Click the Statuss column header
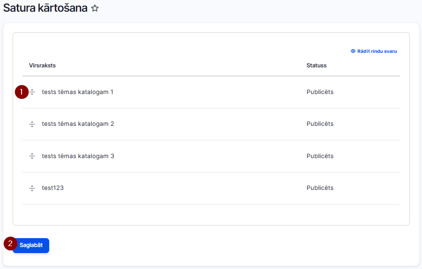Image resolution: width=422 pixels, height=269 pixels. click(317, 65)
